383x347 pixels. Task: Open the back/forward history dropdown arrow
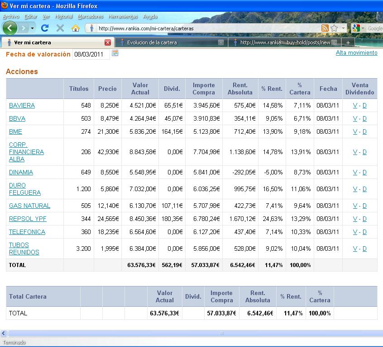32,28
